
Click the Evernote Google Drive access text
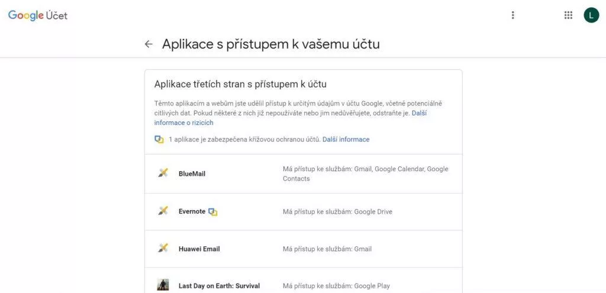pyautogui.click(x=337, y=212)
